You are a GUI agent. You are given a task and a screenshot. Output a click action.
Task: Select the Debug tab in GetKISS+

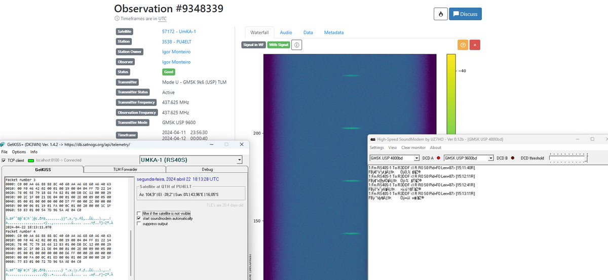click(x=207, y=170)
